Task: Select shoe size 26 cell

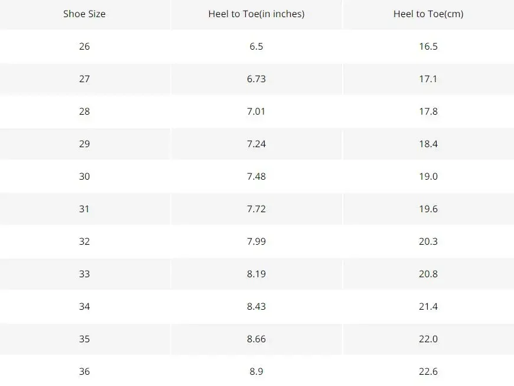Action: pyautogui.click(x=84, y=47)
